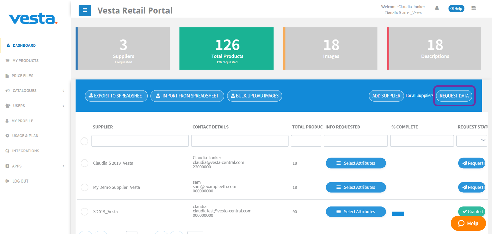Click Import from Spreadsheet
Screen dimensions: 492x234
(x=187, y=96)
